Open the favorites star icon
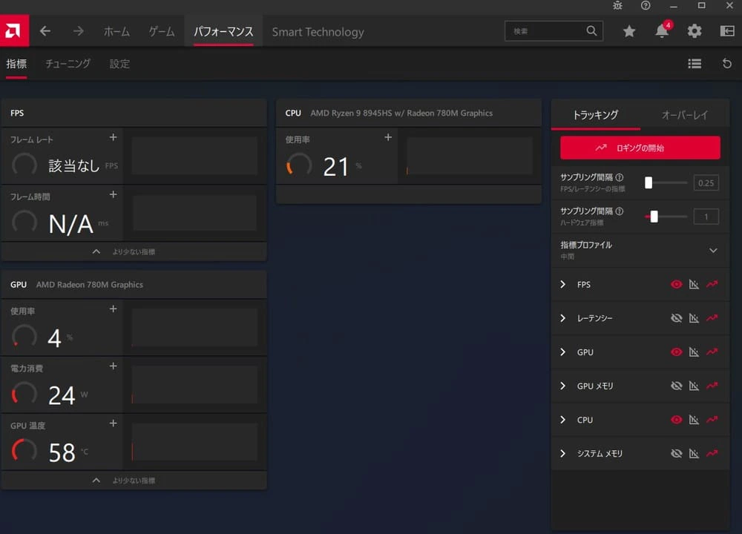The height and width of the screenshot is (534, 742). pos(629,31)
